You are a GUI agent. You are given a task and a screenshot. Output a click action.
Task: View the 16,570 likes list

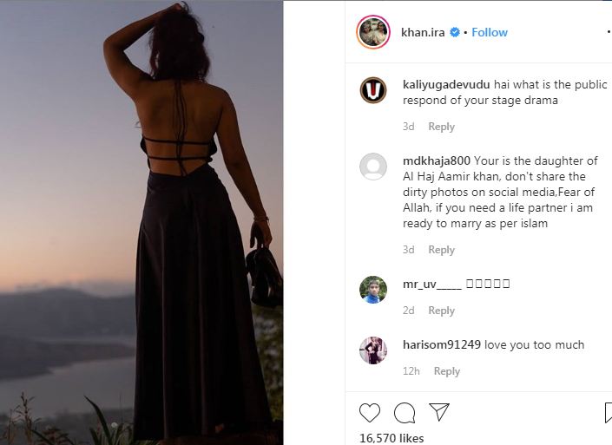click(x=392, y=438)
